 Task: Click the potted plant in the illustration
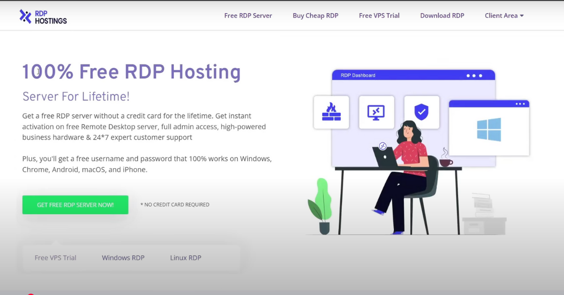(321, 206)
